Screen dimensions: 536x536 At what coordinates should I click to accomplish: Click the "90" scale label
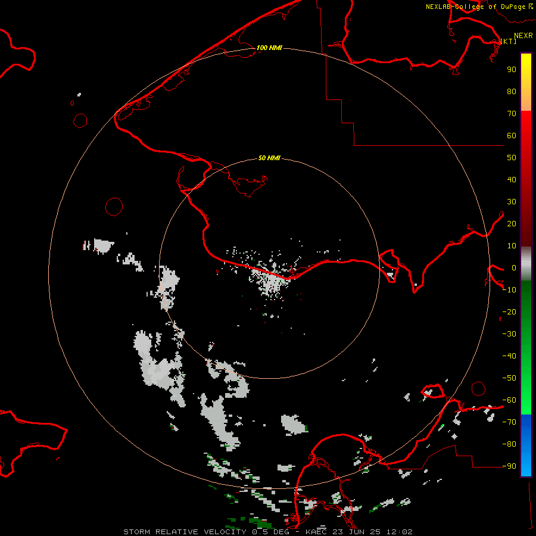512,70
